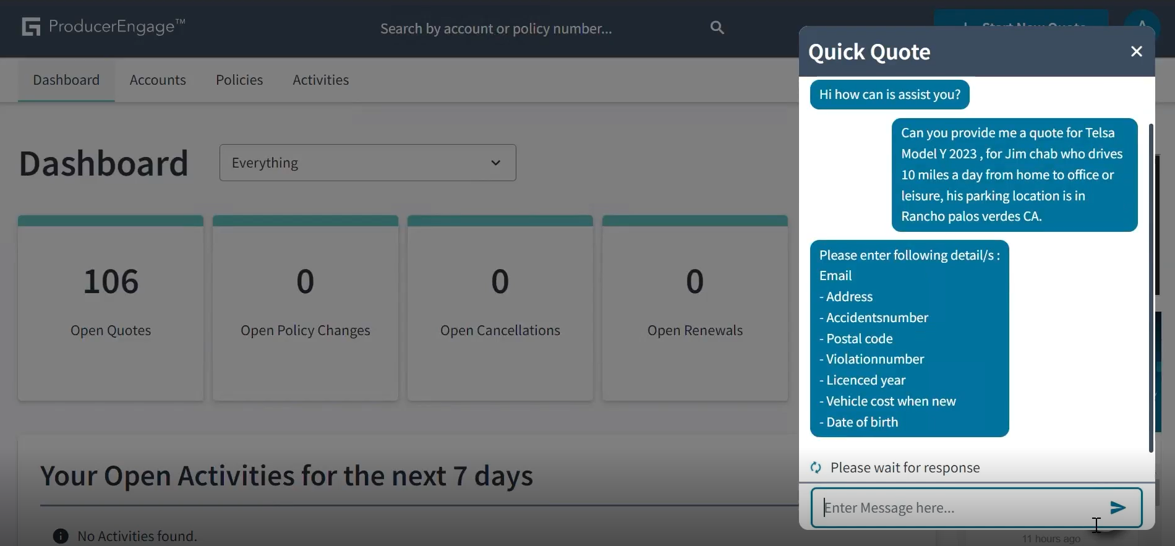
Task: View the Open Policy Changes tile
Action: tap(305, 308)
